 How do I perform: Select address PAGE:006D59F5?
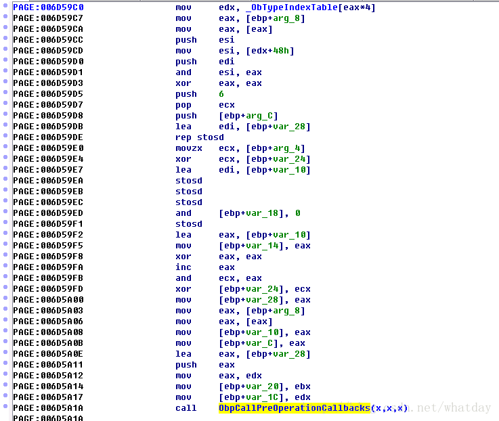click(48, 246)
